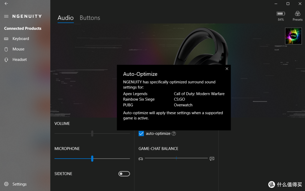Adjust the Volume slider
Viewport: 305px width, 191px height.
(x=92, y=134)
